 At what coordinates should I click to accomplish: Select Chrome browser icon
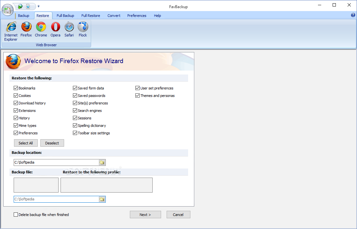tap(41, 29)
